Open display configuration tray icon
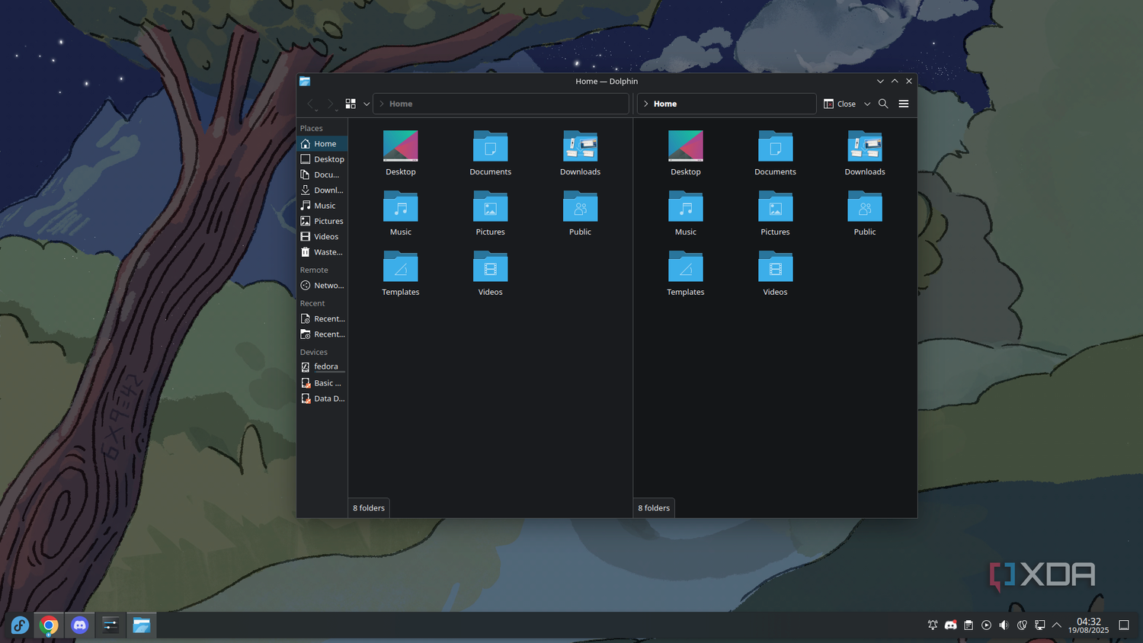 pyautogui.click(x=1039, y=625)
